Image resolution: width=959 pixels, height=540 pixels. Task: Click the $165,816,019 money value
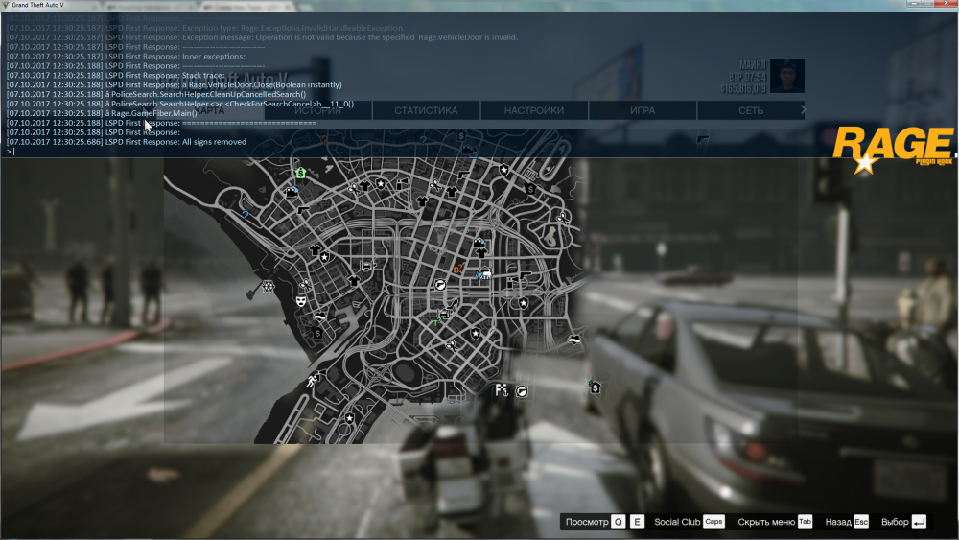click(743, 88)
